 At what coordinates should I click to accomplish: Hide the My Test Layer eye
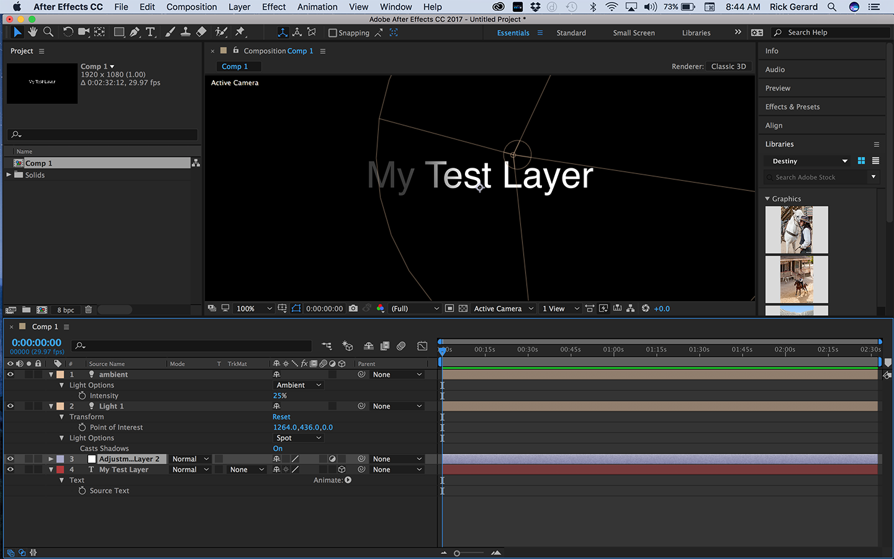(x=10, y=470)
